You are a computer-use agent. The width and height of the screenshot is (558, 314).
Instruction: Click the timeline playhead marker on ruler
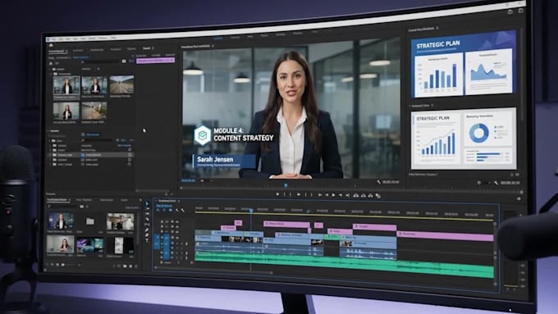(x=251, y=211)
